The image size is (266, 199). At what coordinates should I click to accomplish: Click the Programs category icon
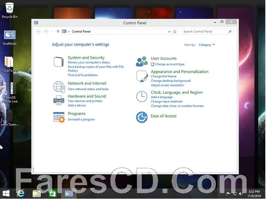(59, 117)
